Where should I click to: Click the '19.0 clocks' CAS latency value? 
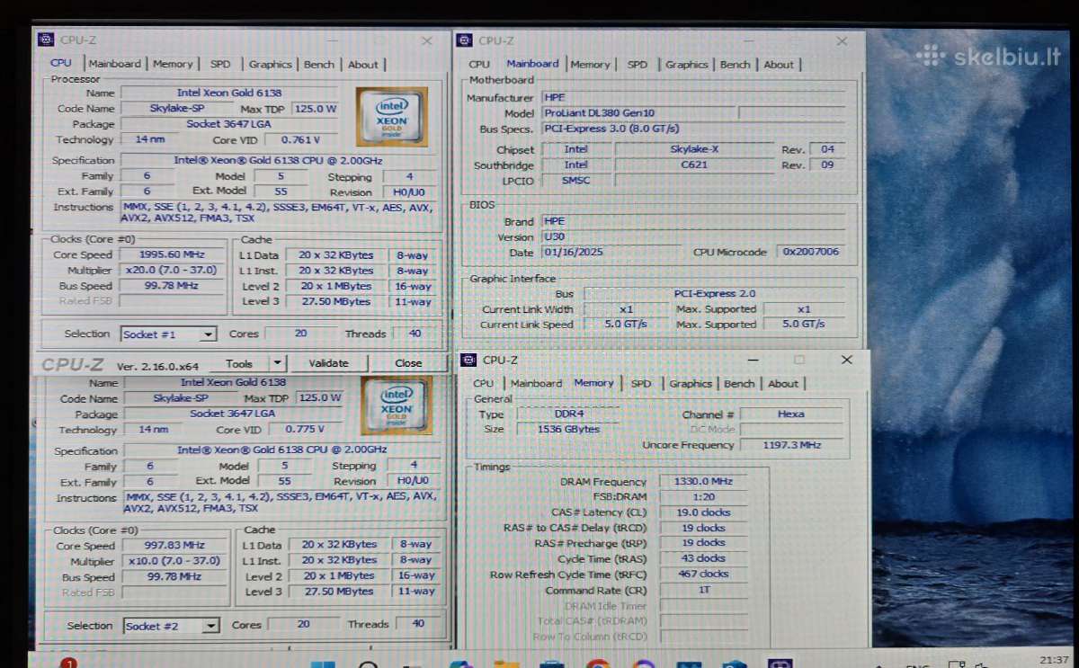[703, 512]
